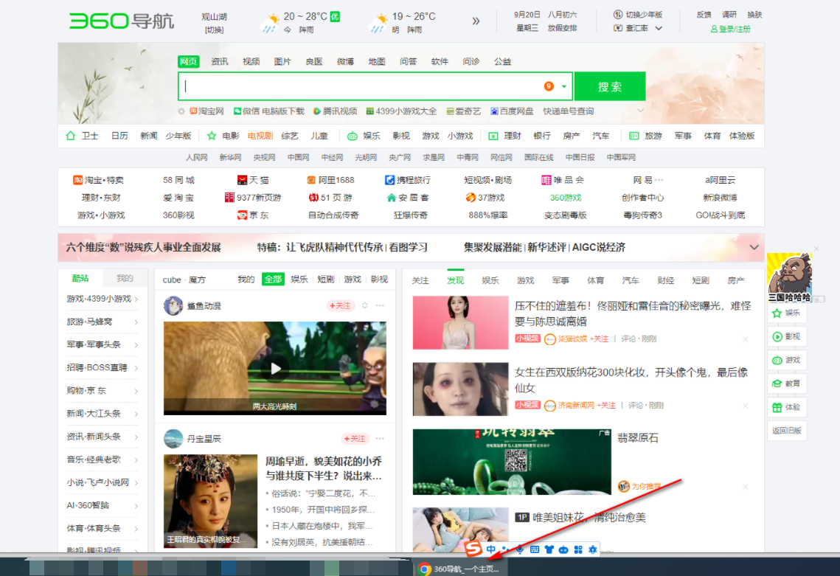Click 返回旧版 button

786,431
